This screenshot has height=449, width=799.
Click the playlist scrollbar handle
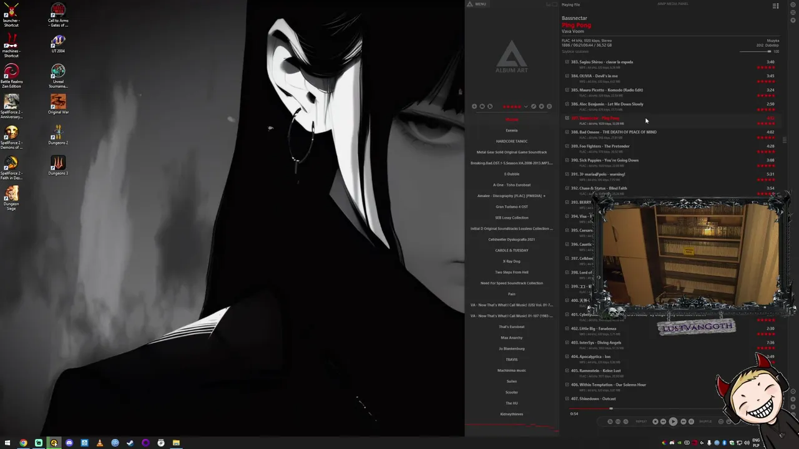785,140
